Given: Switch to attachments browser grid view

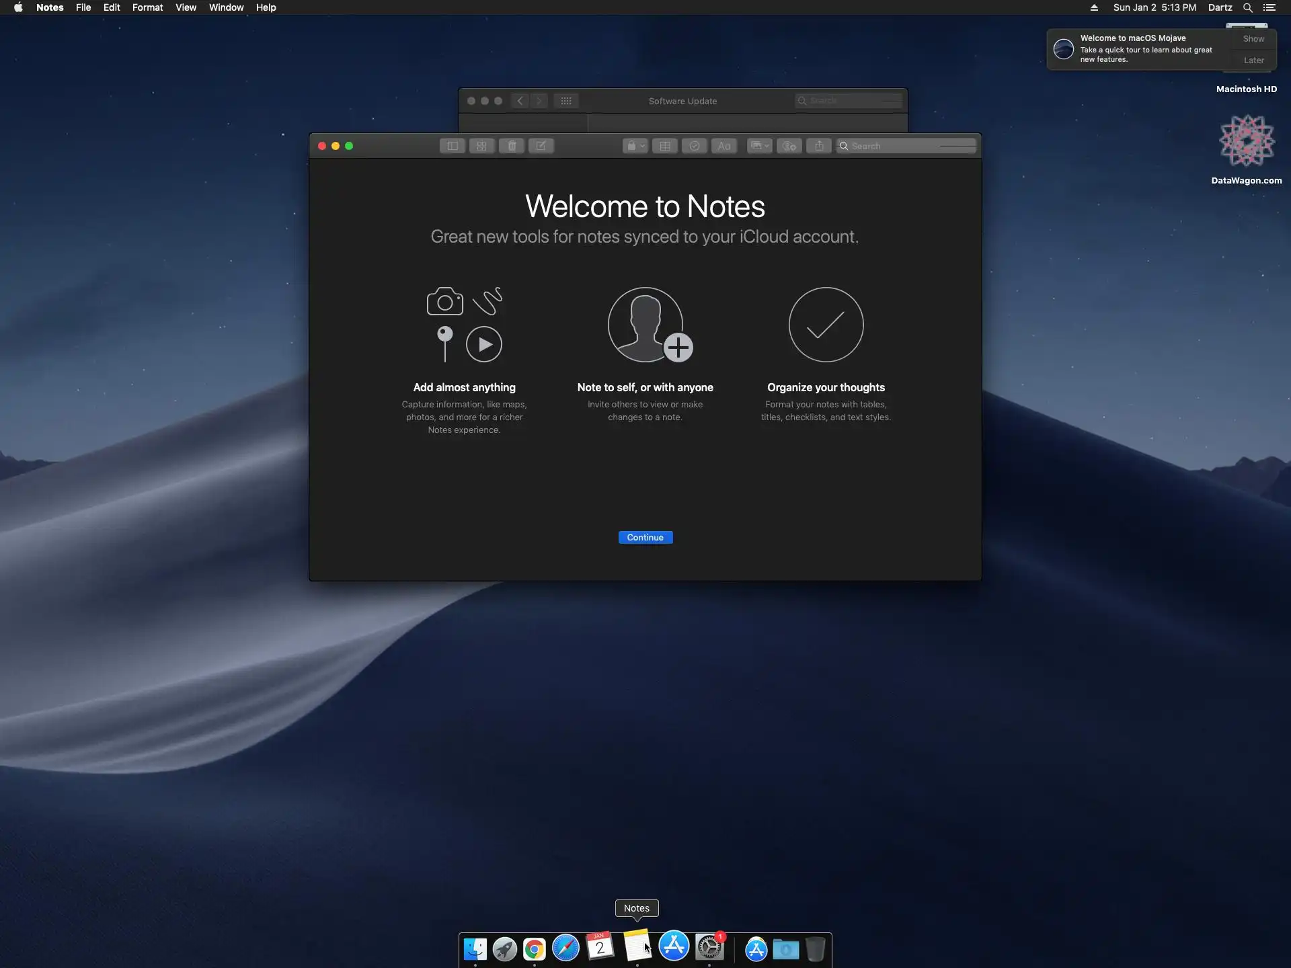Looking at the screenshot, I should (x=481, y=146).
